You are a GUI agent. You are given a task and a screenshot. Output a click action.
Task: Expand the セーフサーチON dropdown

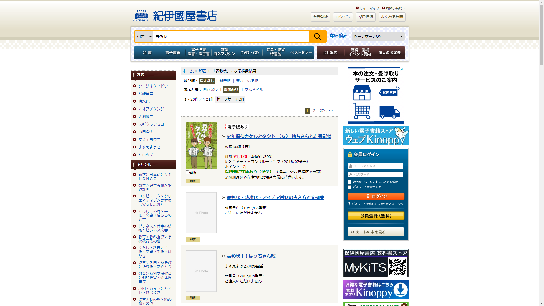[378, 36]
